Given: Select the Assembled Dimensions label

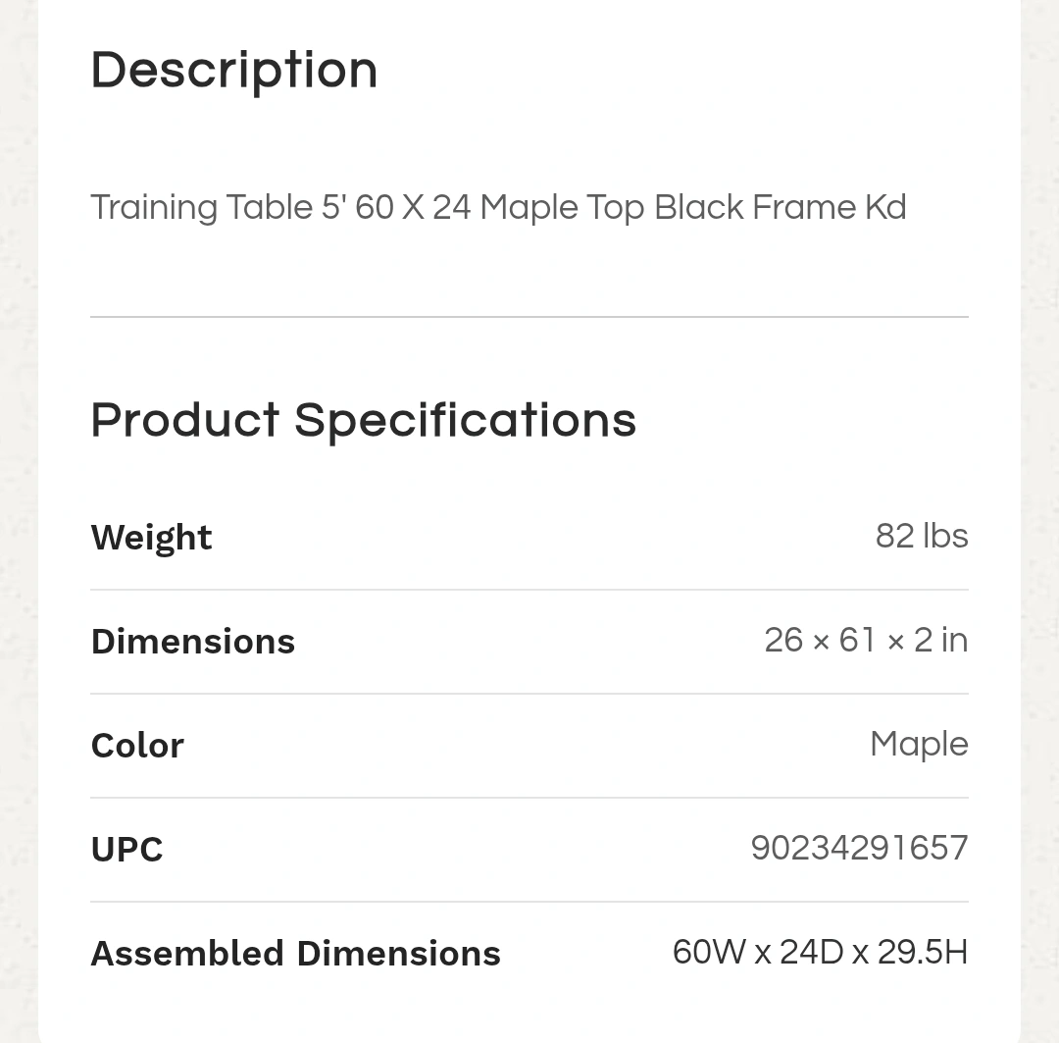Looking at the screenshot, I should point(295,954).
